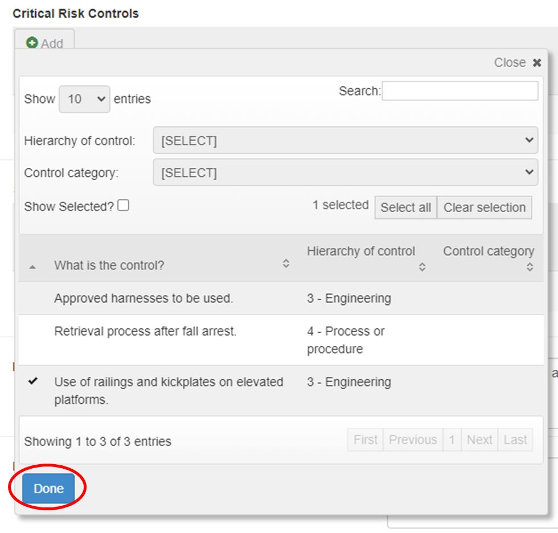Enable the Show Selected checkbox
The height and width of the screenshot is (533, 558).
pyautogui.click(x=124, y=206)
